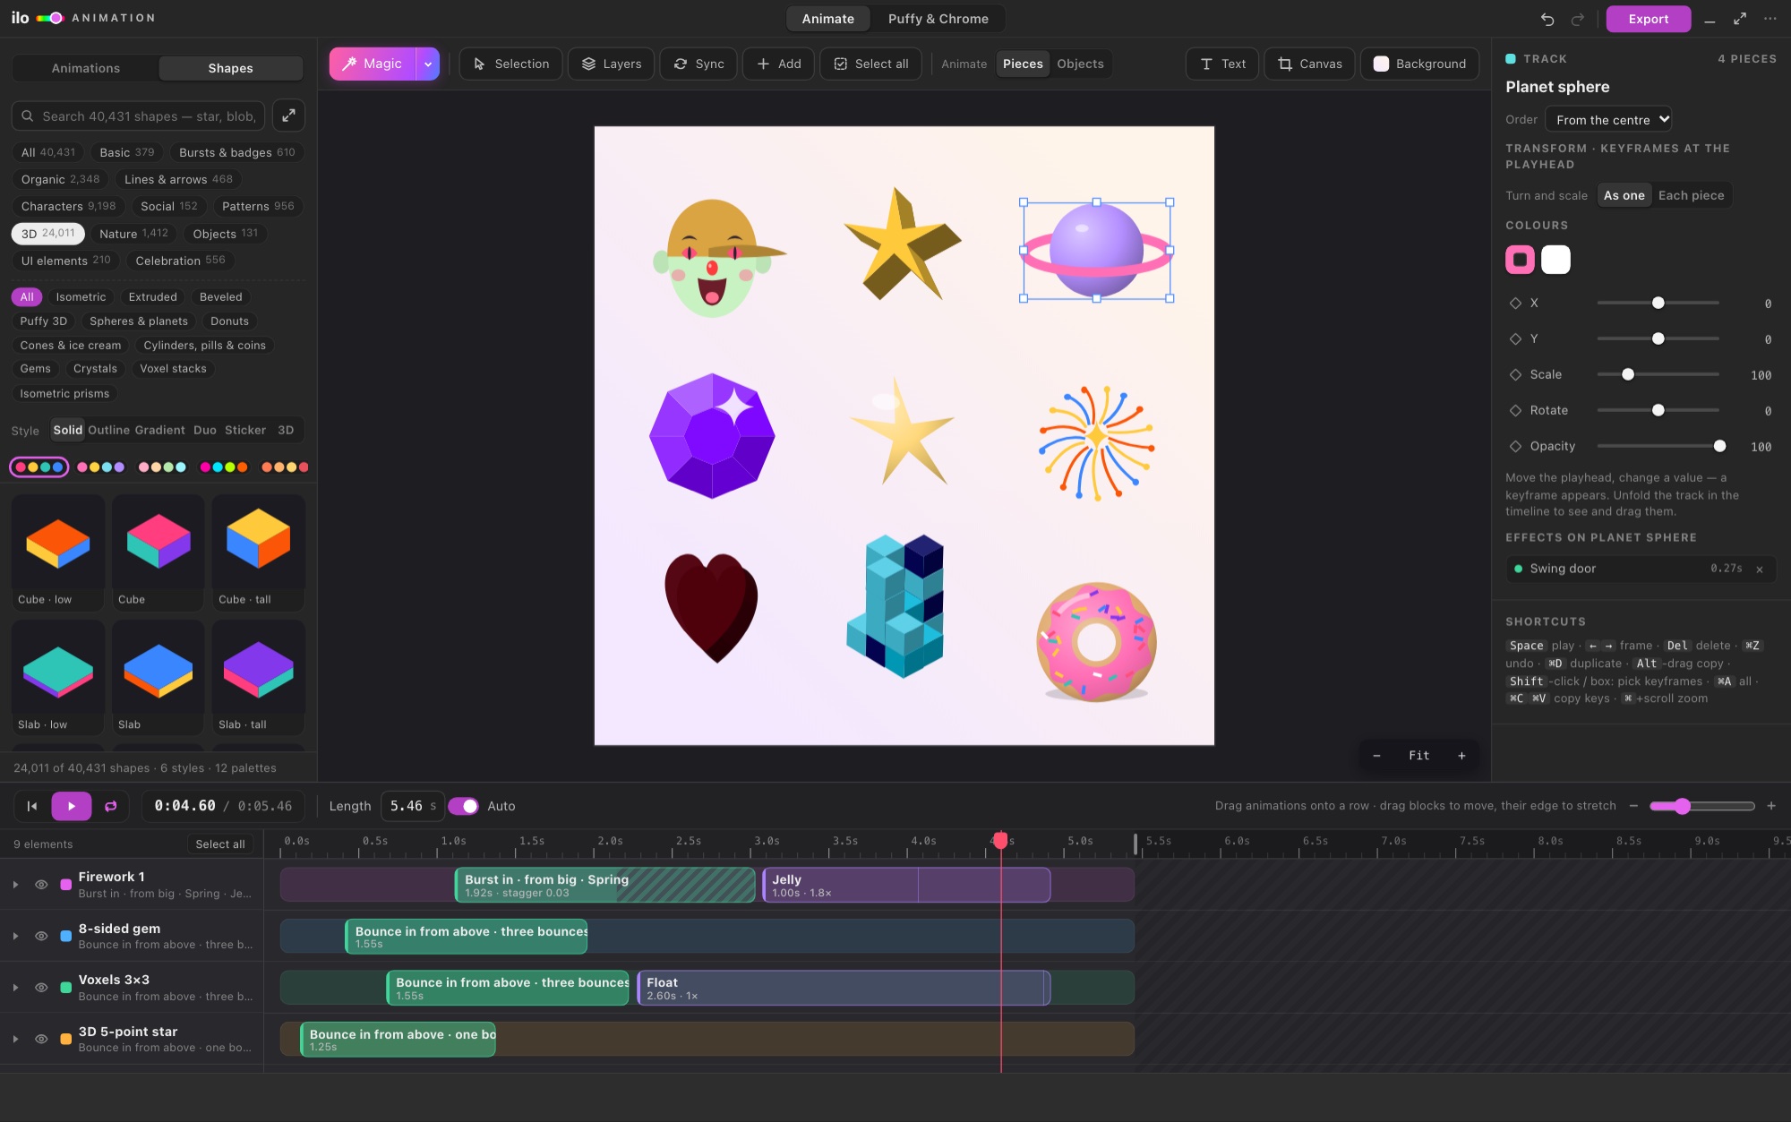Adjust the Opacity slider handle
This screenshot has height=1122, width=1791.
(x=1719, y=446)
